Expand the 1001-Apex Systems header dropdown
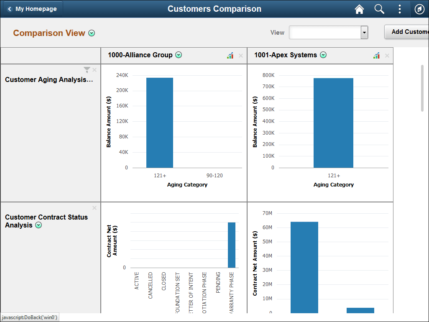Screen dimensions: 429x322 point(323,55)
